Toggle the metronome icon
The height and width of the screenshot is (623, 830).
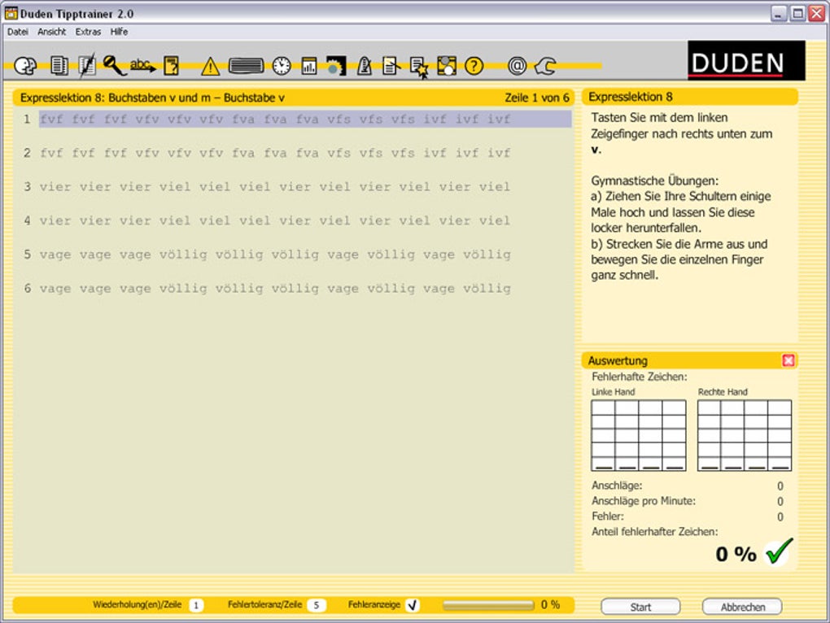click(x=365, y=66)
